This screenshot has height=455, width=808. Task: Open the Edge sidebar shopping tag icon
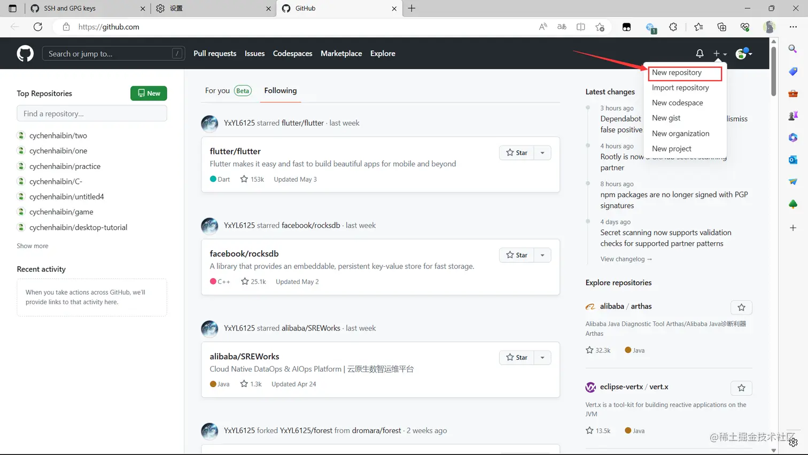[x=793, y=71]
